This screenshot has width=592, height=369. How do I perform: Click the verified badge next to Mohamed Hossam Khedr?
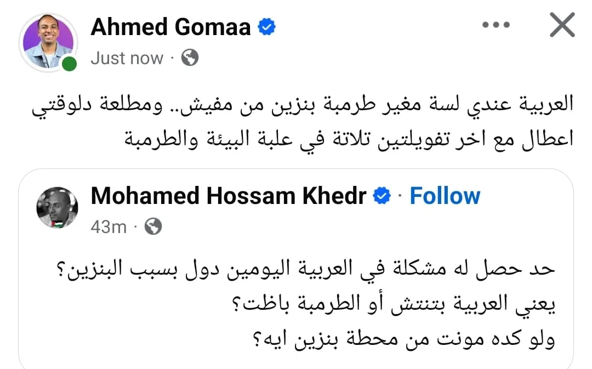[382, 195]
